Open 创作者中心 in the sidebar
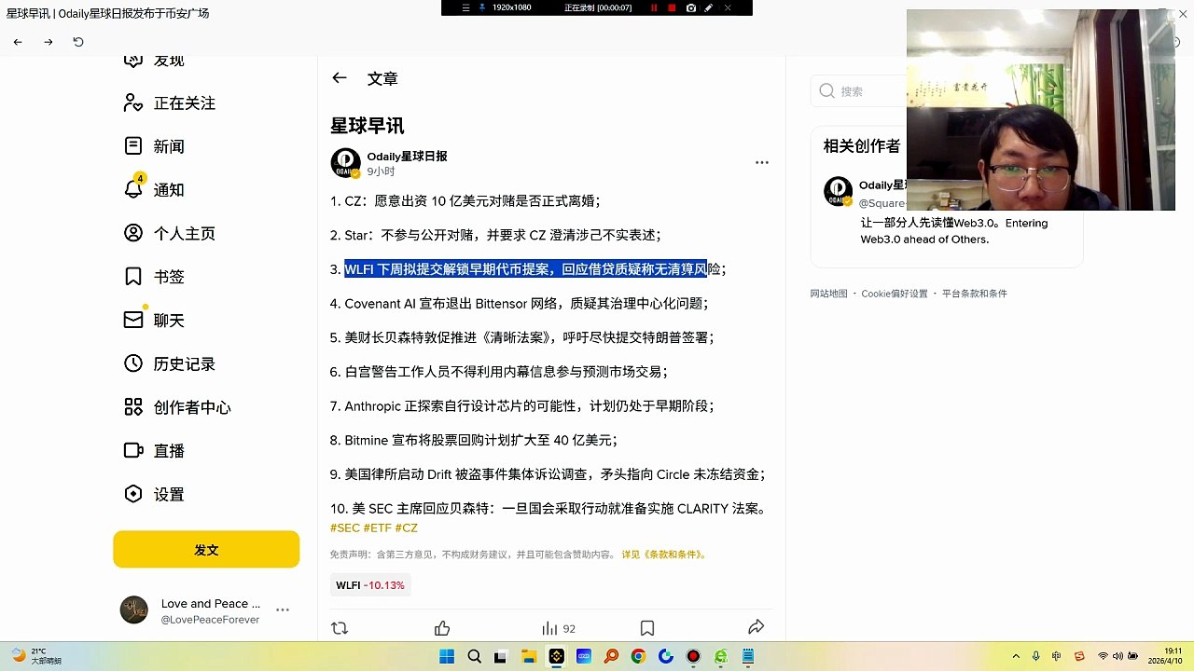Viewport: 1194px width, 671px height. [177, 407]
